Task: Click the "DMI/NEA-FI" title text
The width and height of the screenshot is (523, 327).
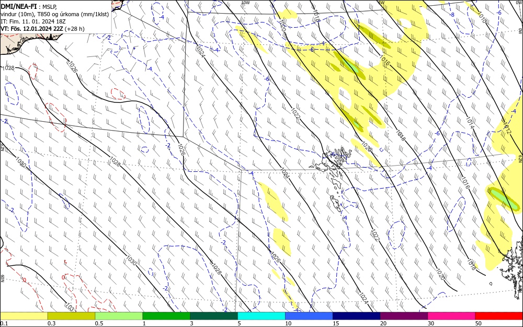Action: click(x=19, y=6)
